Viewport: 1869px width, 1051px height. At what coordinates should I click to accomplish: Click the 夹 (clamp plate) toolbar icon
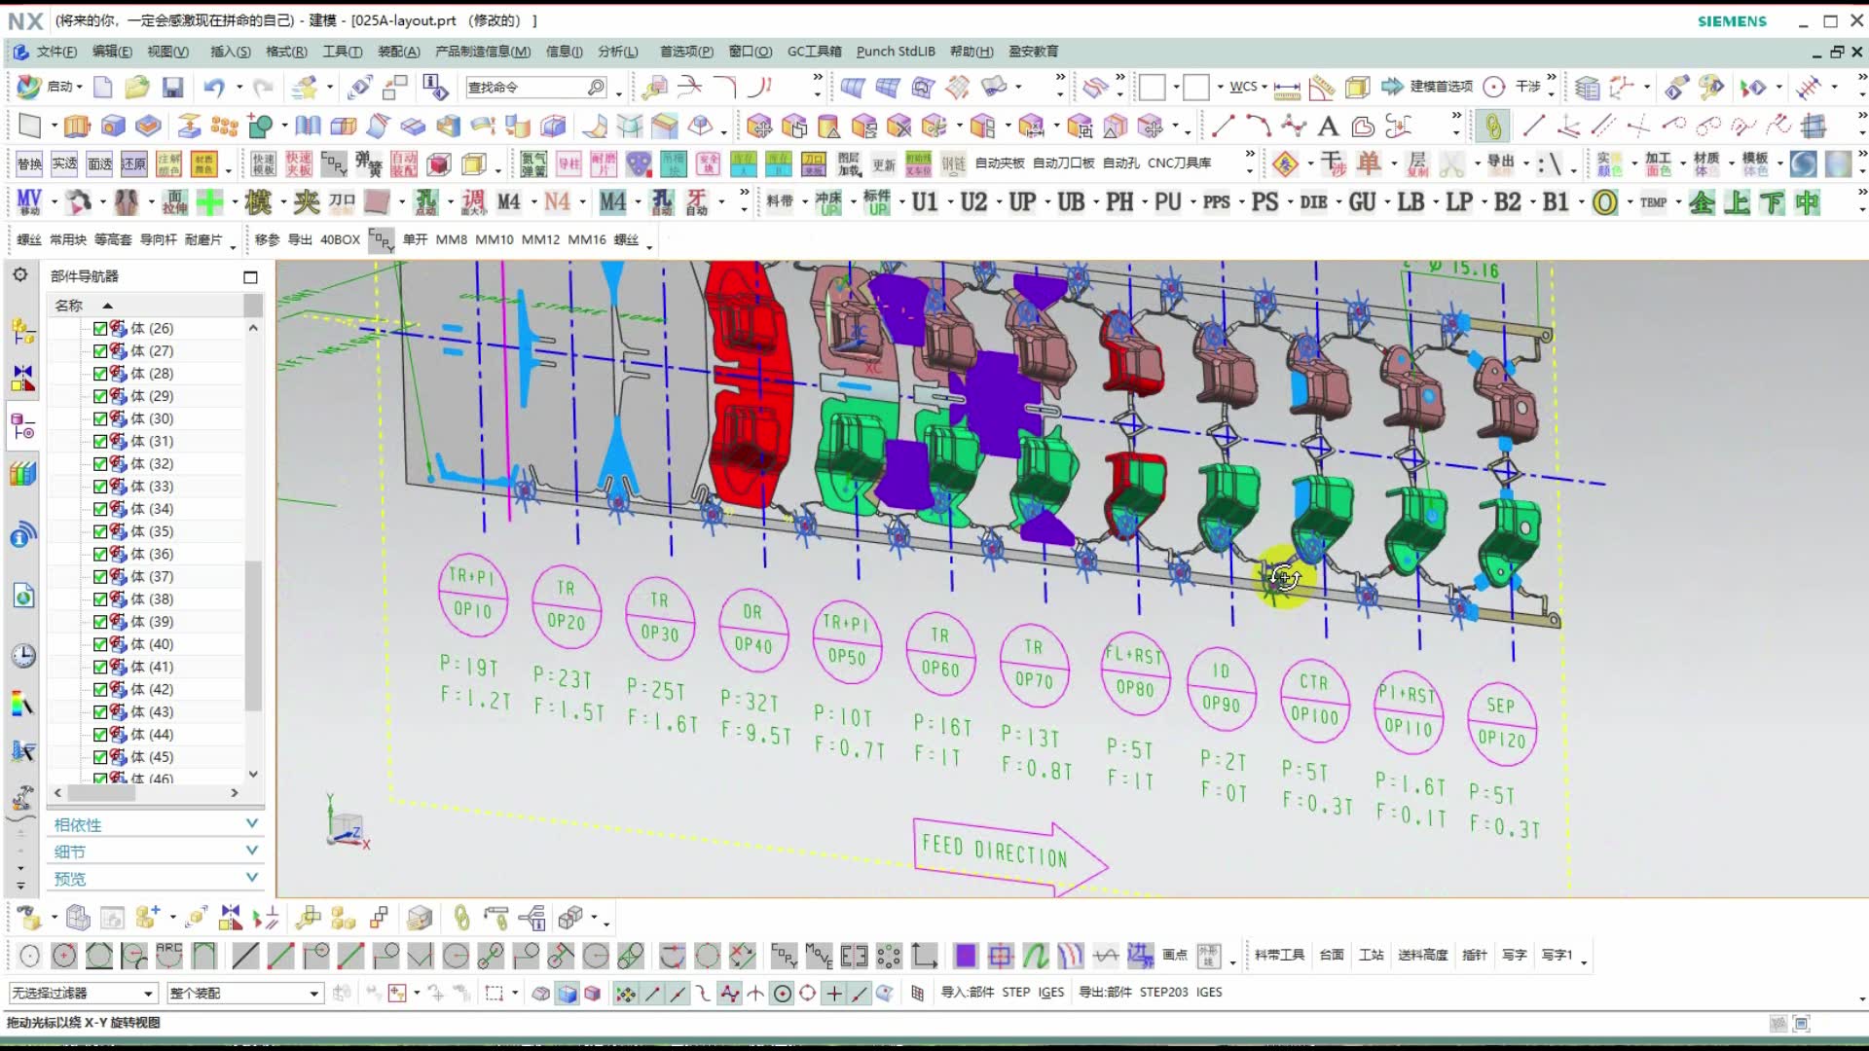tap(307, 202)
